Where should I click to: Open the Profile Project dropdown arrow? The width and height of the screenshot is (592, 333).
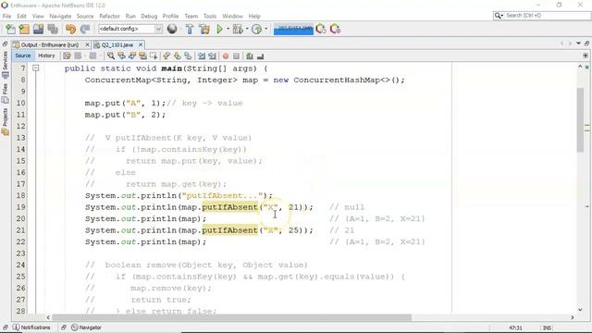(265, 29)
